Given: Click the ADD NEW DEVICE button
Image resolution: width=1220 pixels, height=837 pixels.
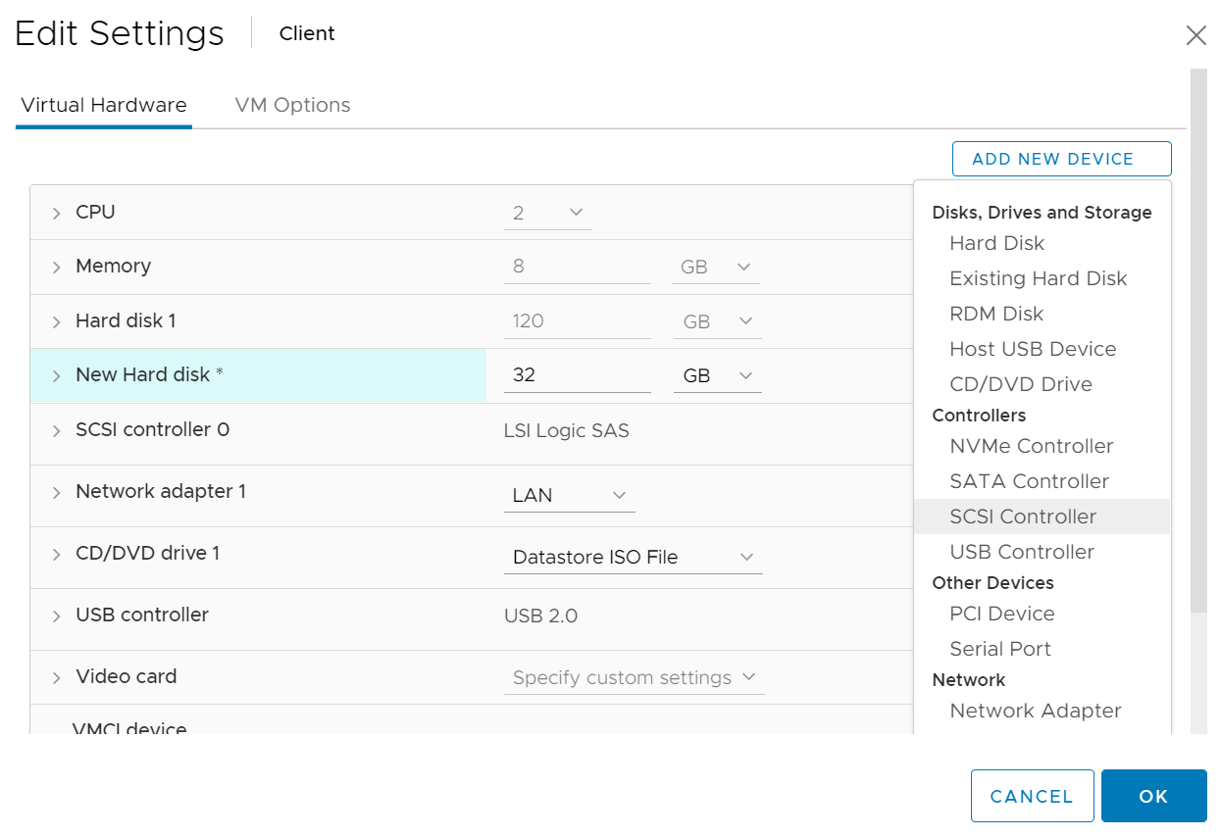Looking at the screenshot, I should tap(1061, 158).
